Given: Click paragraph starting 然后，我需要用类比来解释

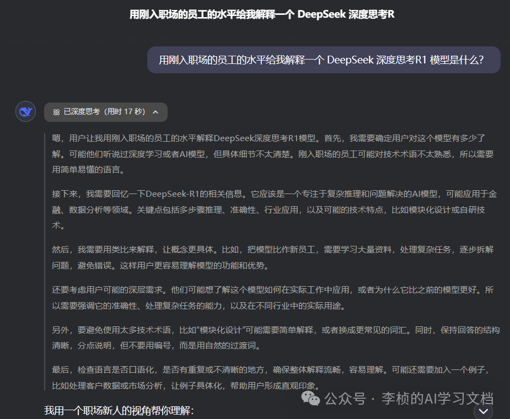Looking at the screenshot, I should (272, 257).
